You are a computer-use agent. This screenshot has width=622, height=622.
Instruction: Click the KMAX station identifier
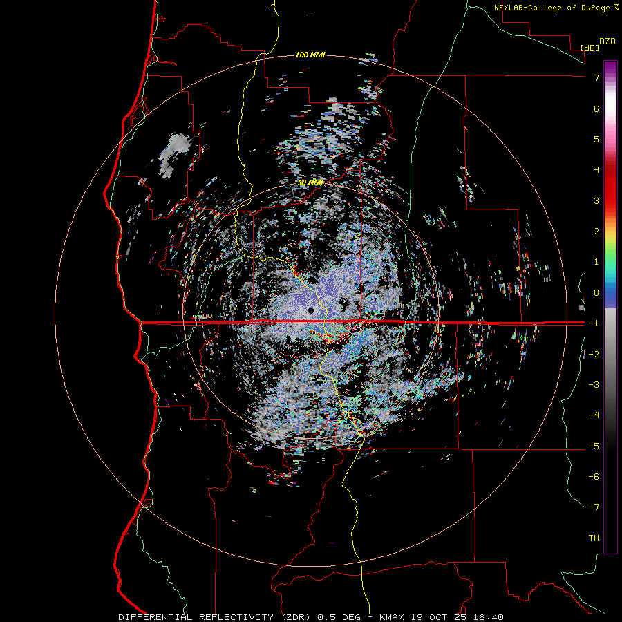(x=393, y=617)
